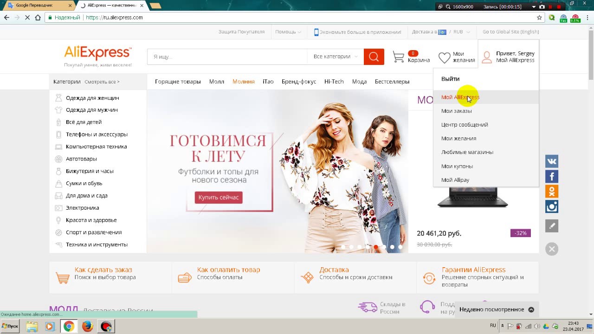Go to Молл nav item
This screenshot has width=594, height=334.
click(217, 82)
